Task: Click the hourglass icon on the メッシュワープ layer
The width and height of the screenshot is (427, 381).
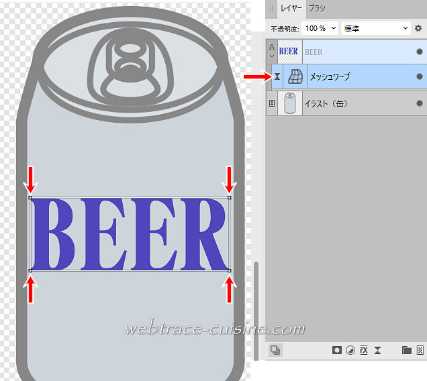Action: pos(277,77)
